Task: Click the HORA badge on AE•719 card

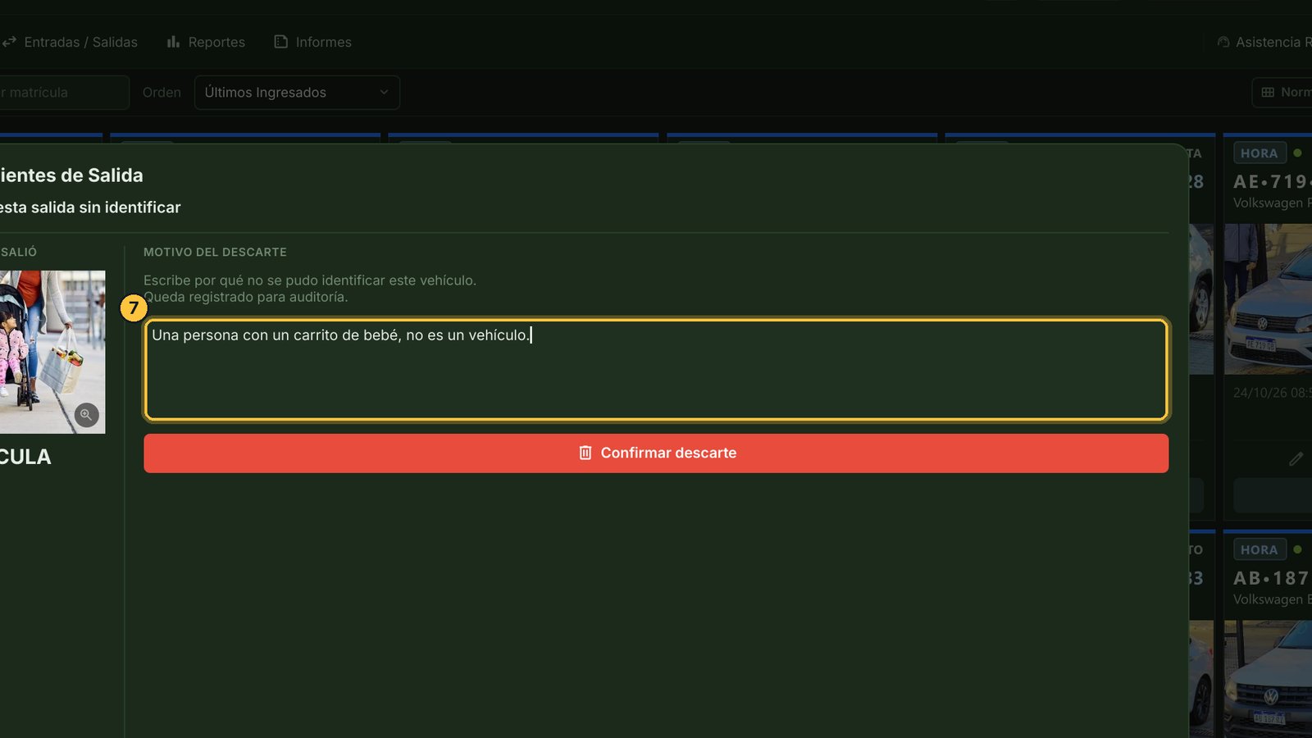Action: (x=1260, y=153)
